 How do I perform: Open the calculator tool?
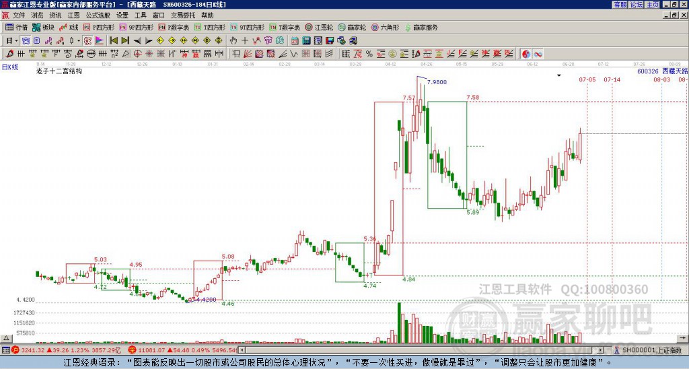tap(306, 40)
